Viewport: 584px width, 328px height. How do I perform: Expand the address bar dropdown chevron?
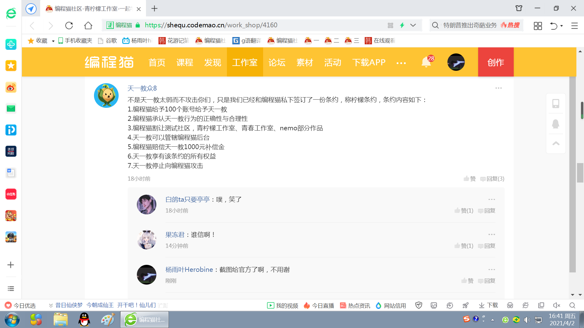click(x=413, y=25)
